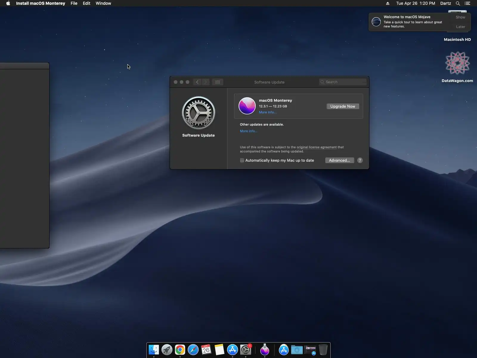Open help with the question mark button
477x358 pixels.
tap(360, 160)
